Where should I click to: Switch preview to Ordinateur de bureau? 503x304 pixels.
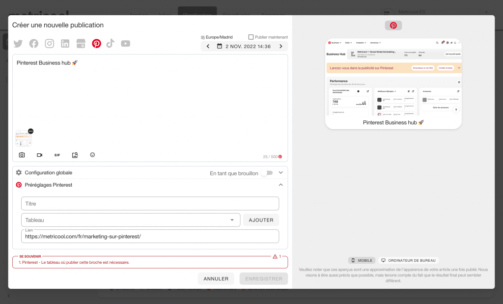point(408,260)
